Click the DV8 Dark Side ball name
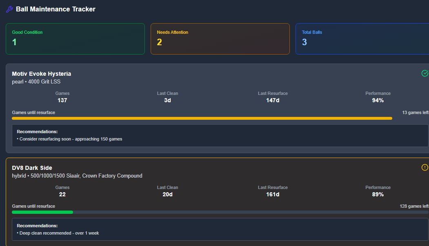Viewport: 429px width, 246px height. [x=32, y=168]
